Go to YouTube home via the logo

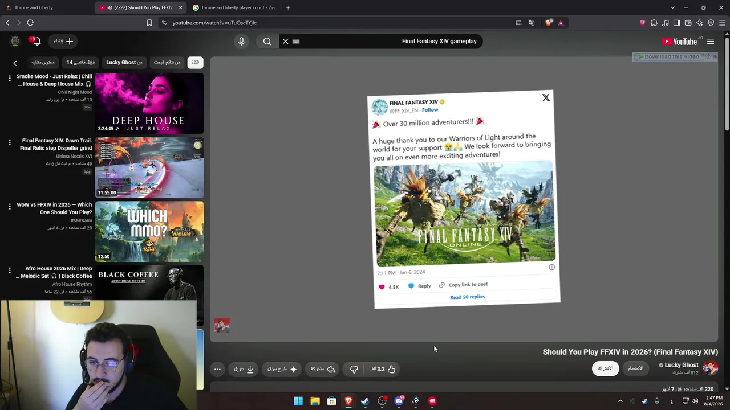click(679, 42)
